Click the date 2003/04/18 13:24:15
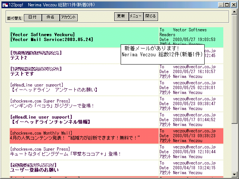This screenshot has height=179, width=239. [194, 168]
